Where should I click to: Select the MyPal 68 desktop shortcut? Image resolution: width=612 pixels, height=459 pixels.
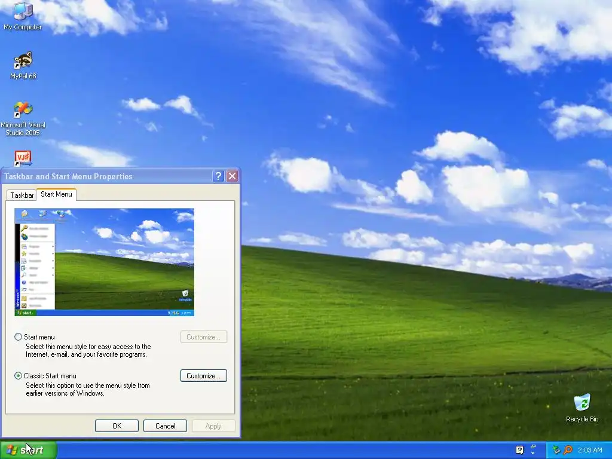click(x=23, y=66)
